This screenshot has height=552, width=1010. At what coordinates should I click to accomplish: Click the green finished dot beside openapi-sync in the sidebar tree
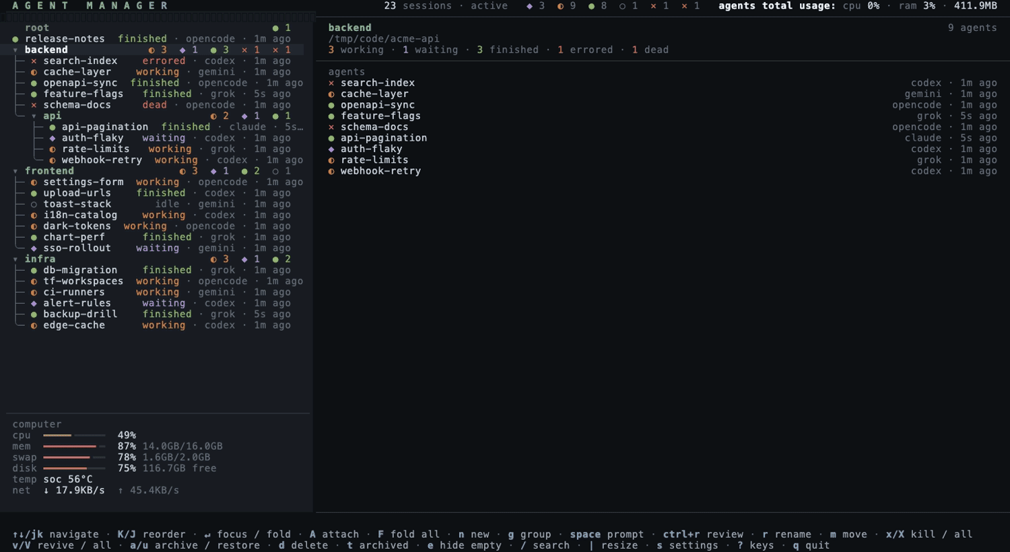34,83
